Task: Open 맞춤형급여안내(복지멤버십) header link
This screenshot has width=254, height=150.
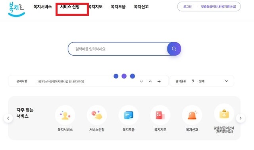Action: tap(218, 7)
